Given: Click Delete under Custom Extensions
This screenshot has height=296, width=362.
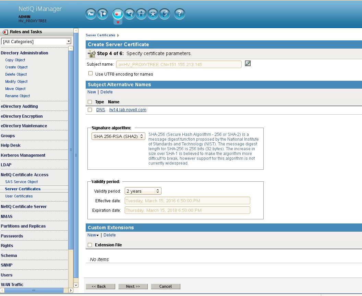Looking at the screenshot, I should pos(110,235).
